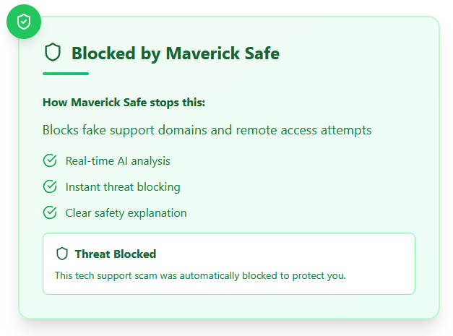The height and width of the screenshot is (336, 453).
Task: Click the word Safe in main heading
Action: [262, 53]
